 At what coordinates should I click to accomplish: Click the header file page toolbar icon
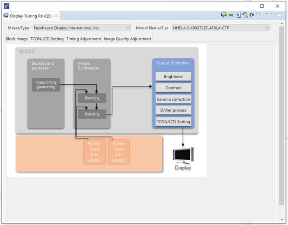239,15
